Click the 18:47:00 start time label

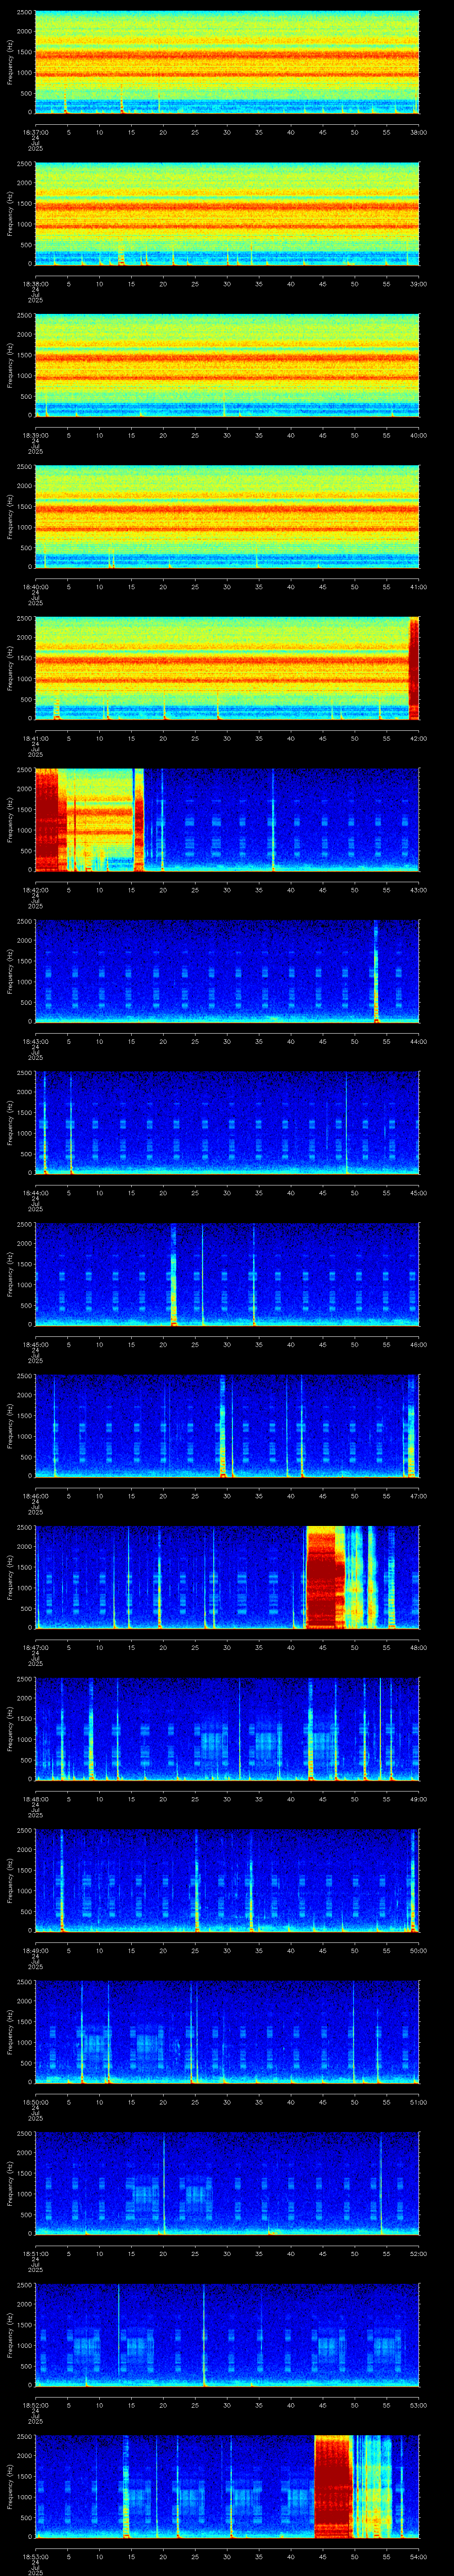pos(35,1647)
